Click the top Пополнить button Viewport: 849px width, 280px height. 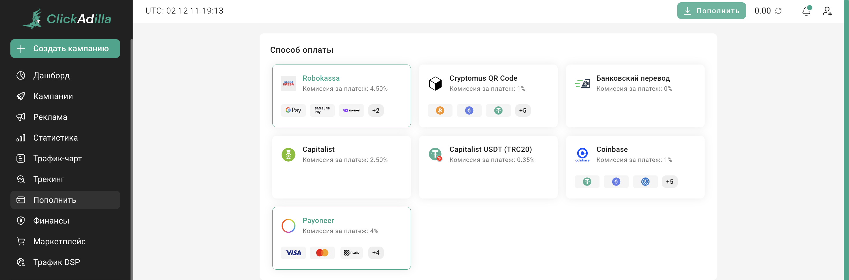point(711,11)
